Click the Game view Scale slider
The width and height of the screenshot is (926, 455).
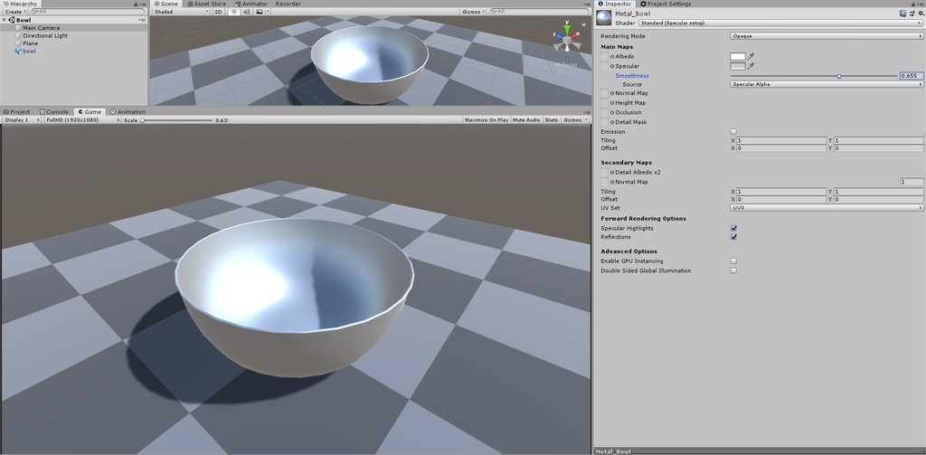(x=176, y=120)
